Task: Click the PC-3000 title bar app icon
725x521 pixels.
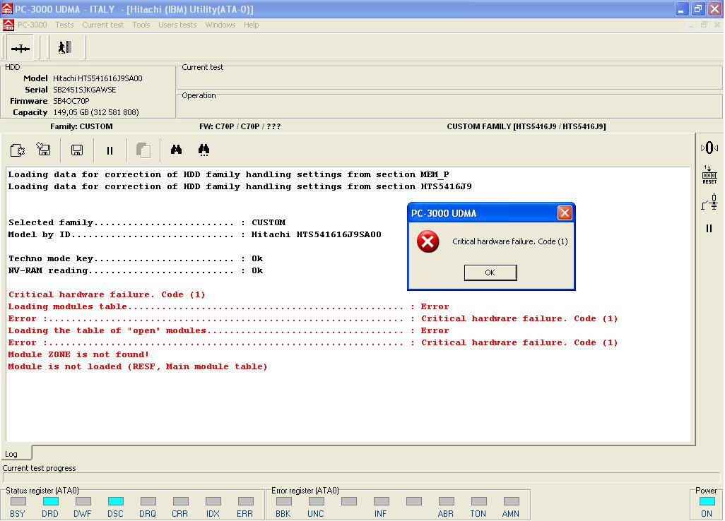Action: pos(6,8)
